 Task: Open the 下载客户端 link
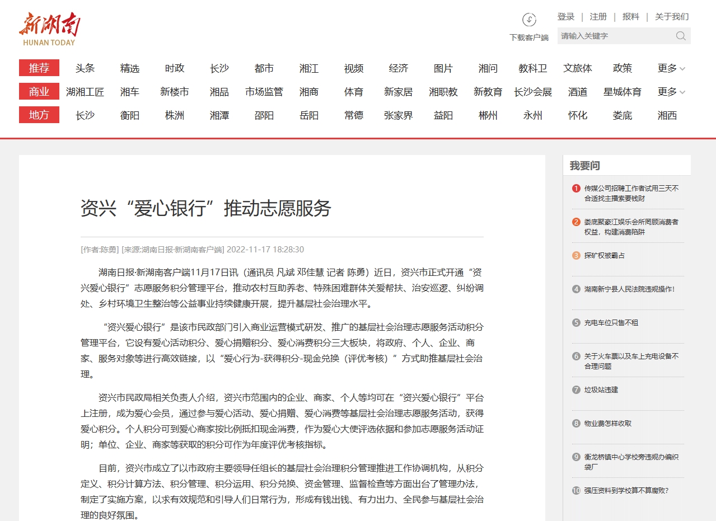[529, 37]
